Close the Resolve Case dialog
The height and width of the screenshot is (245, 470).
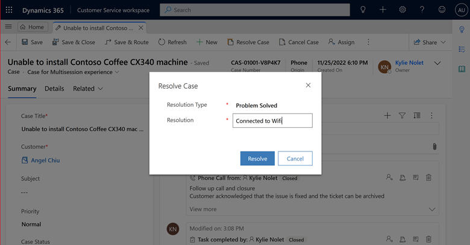308,86
